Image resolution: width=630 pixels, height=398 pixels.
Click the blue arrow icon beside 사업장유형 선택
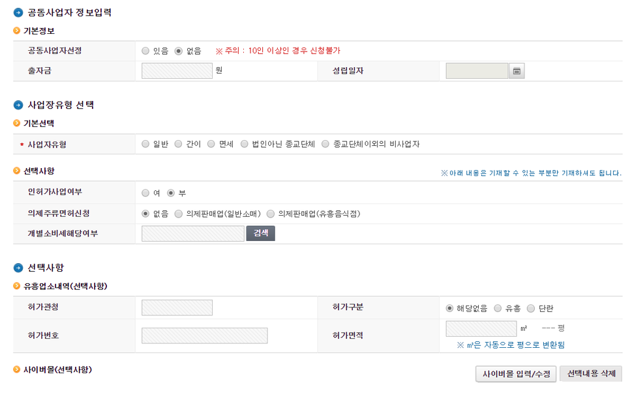(18, 105)
